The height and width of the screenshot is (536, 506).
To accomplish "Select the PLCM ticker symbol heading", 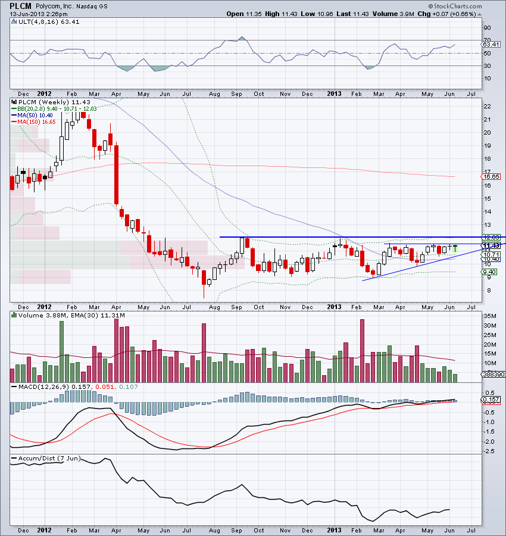I will point(20,6).
